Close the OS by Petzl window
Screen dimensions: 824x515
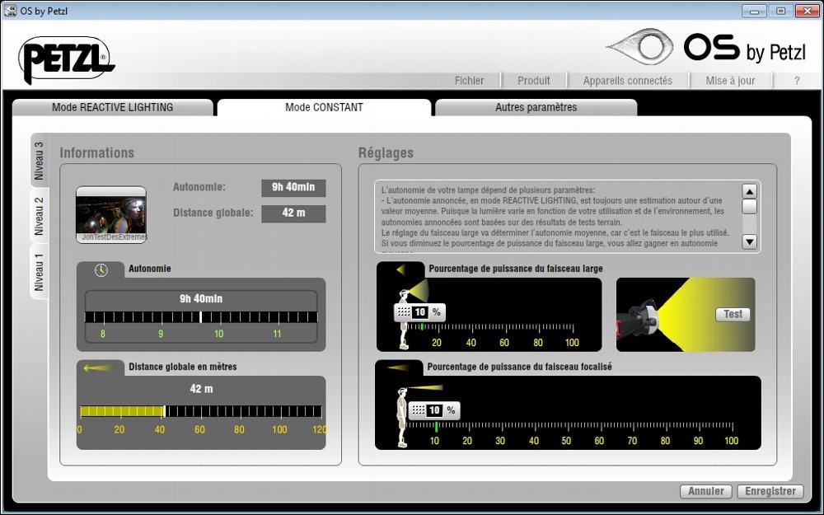807,11
